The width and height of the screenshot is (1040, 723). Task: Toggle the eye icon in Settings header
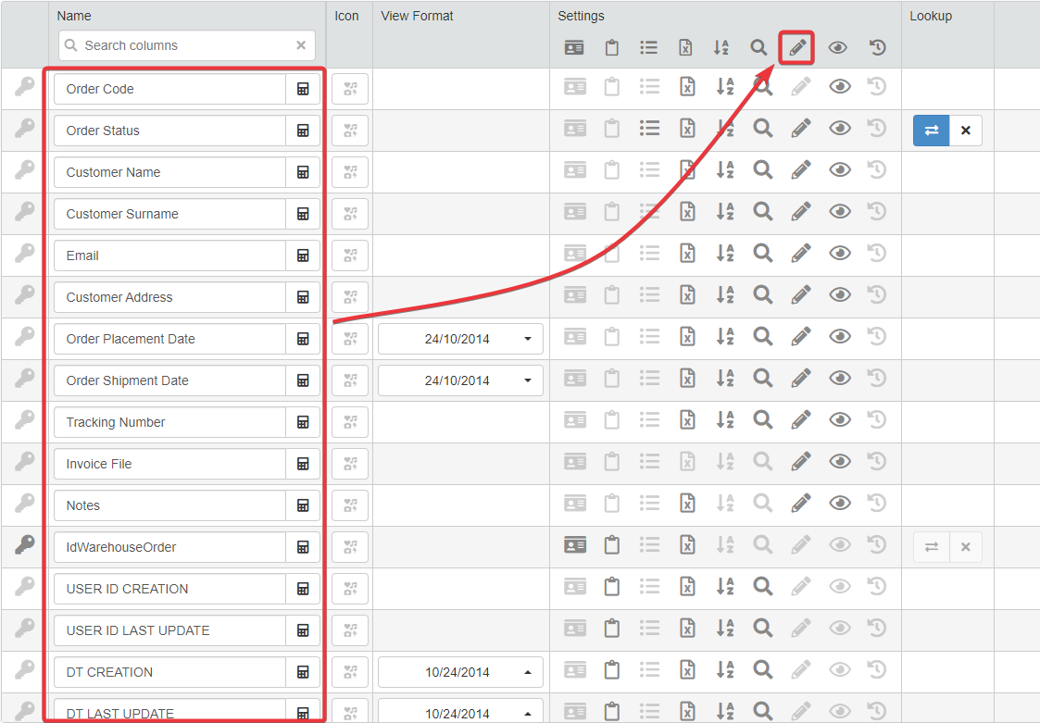pos(837,47)
